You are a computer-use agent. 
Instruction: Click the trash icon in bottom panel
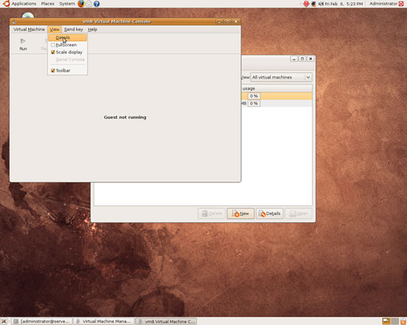pyautogui.click(x=403, y=321)
